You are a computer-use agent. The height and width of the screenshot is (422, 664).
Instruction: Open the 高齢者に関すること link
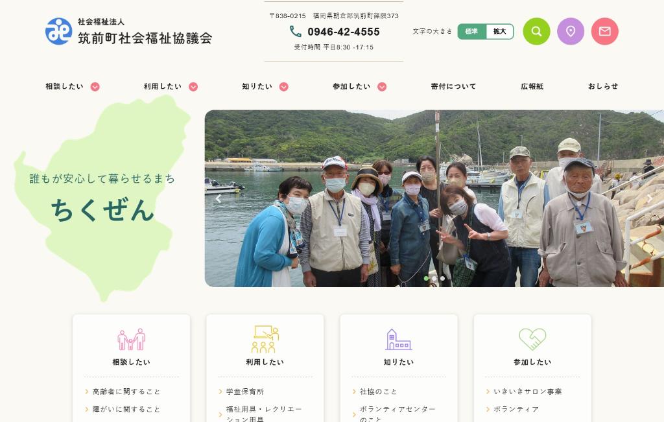coord(126,392)
